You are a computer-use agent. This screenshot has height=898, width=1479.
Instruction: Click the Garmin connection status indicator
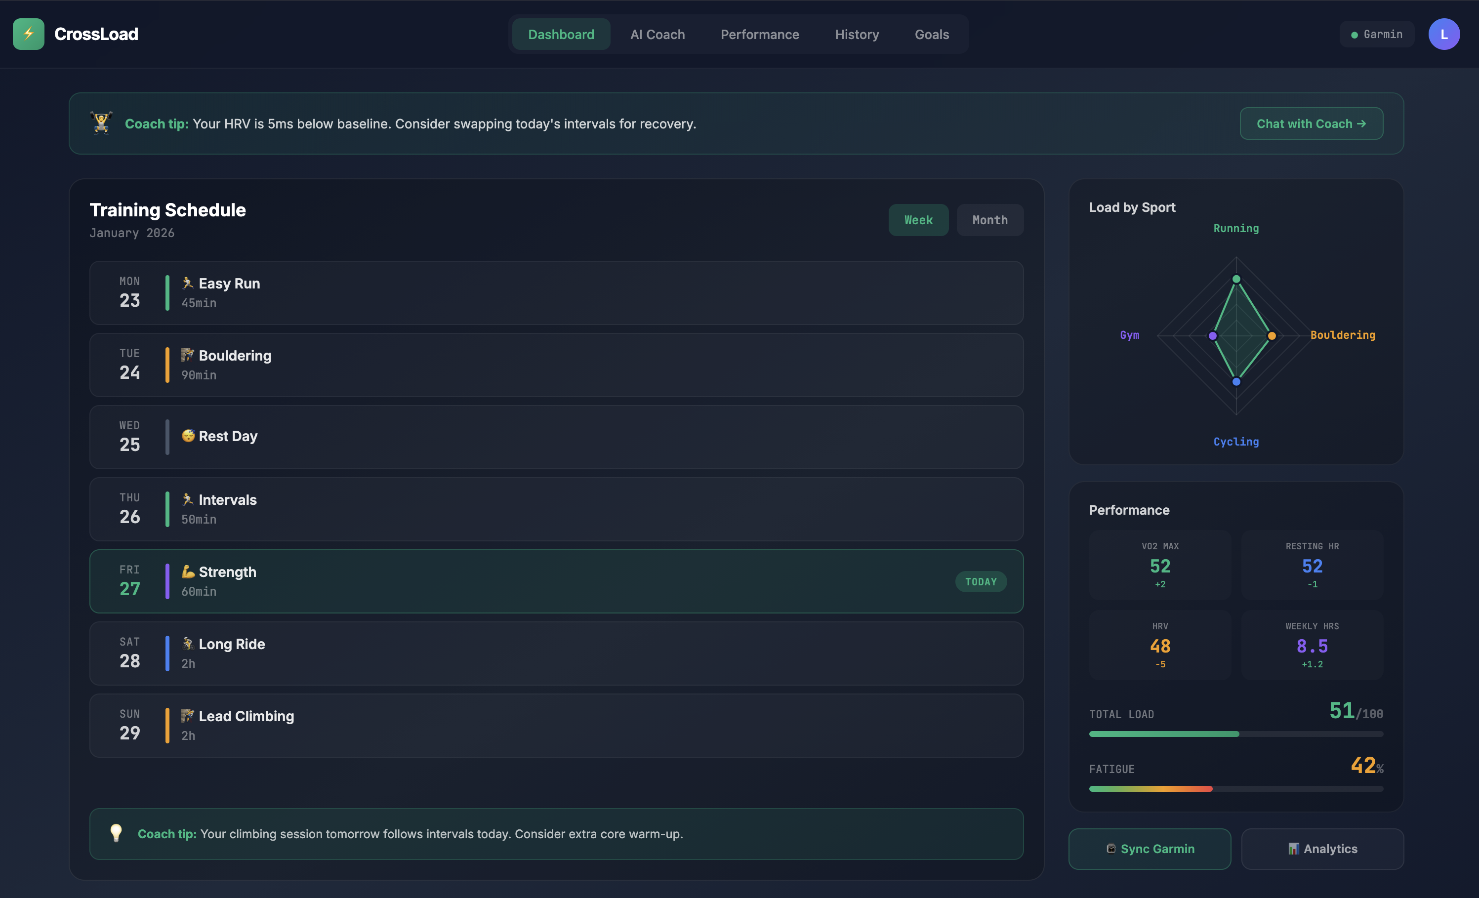point(1376,34)
